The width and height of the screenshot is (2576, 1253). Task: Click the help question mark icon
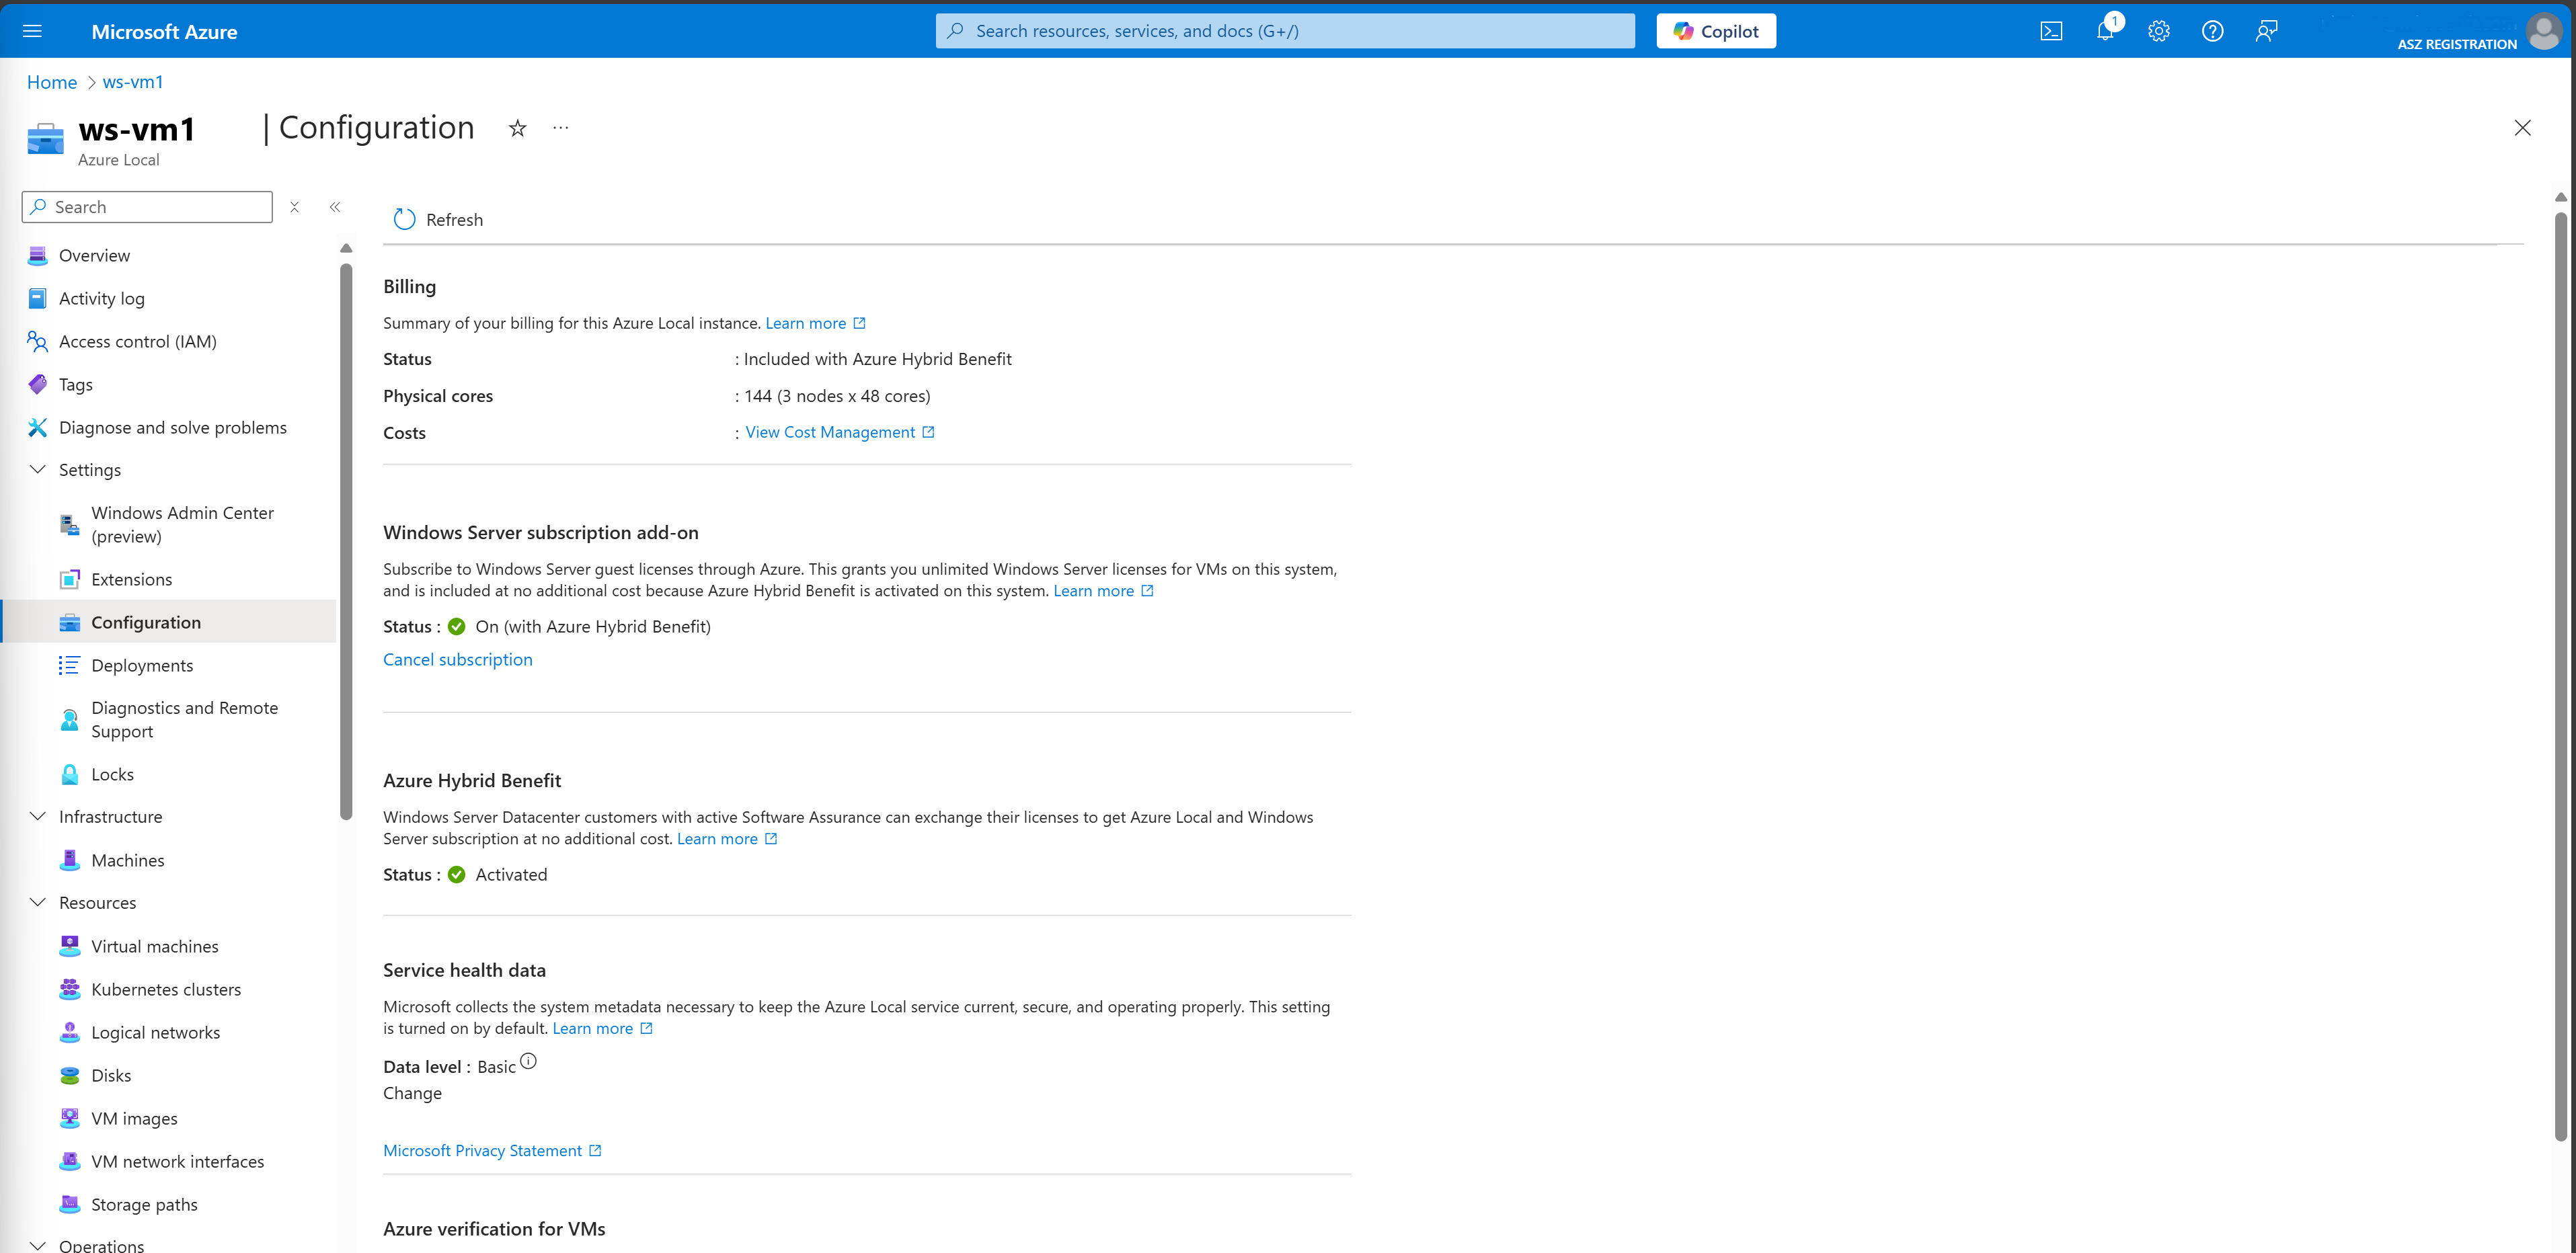click(2213, 31)
